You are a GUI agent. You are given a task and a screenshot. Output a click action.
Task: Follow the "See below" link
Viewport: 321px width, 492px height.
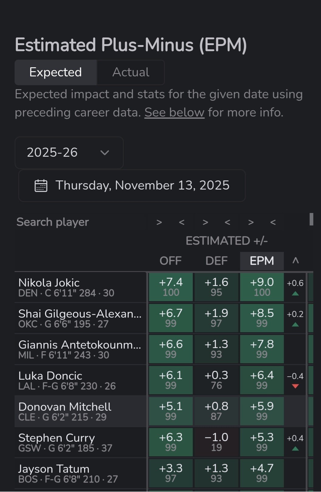point(174,113)
